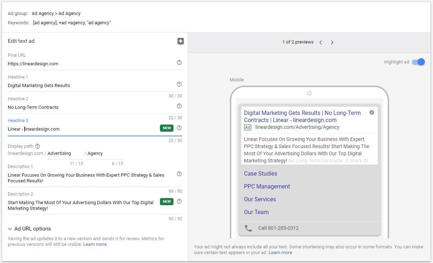Click the keywords list text
The width and height of the screenshot is (433, 263).
(x=72, y=23)
